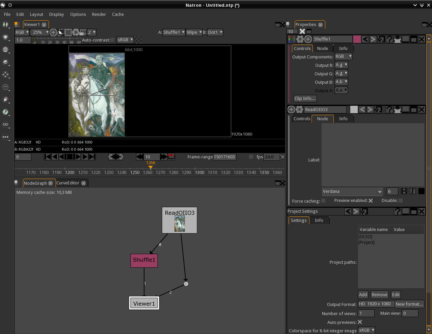Viewport: 432px width, 334px height.
Task: Click the viewer gain slider
Action: pyautogui.click(x=57, y=40)
